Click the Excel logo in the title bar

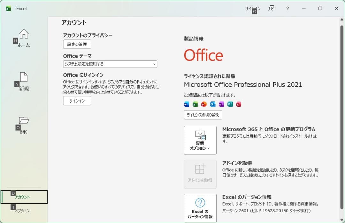(x=8, y=9)
